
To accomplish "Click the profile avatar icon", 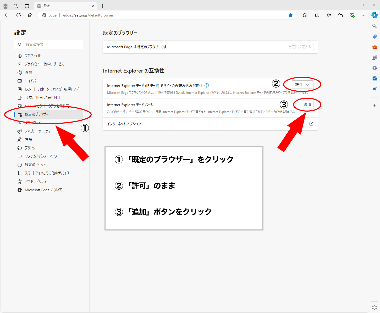I will pyautogui.click(x=5, y=6).
